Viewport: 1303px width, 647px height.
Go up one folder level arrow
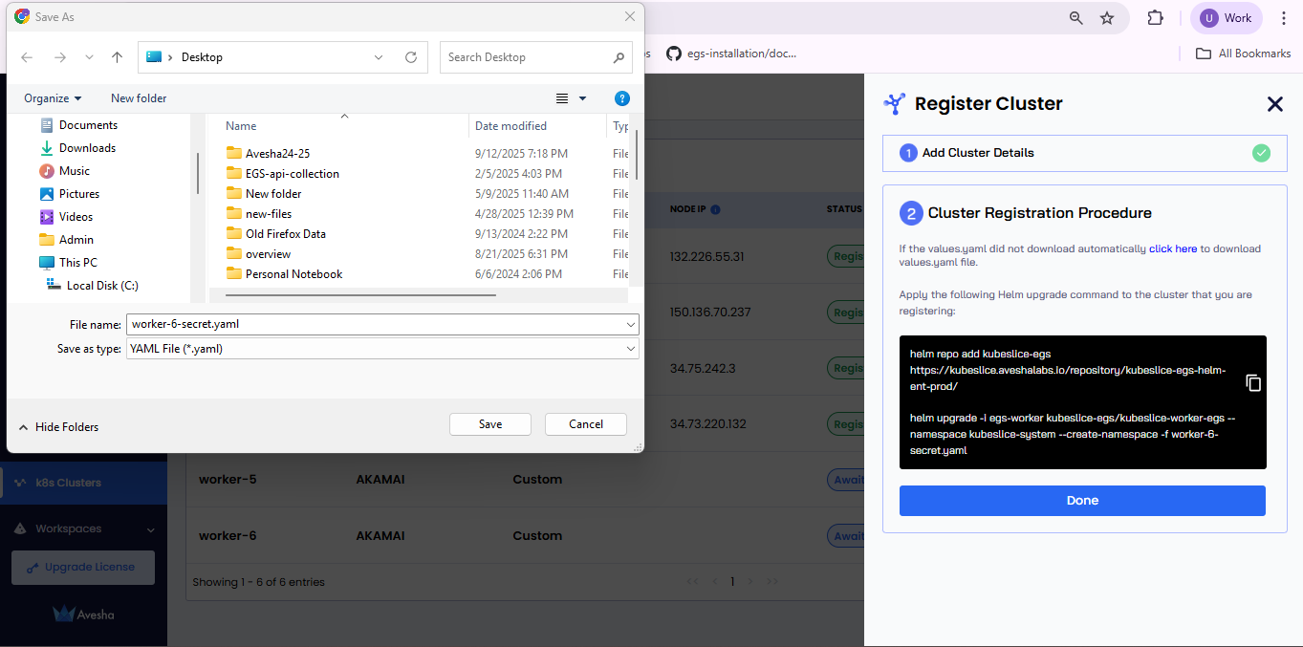[x=117, y=57]
